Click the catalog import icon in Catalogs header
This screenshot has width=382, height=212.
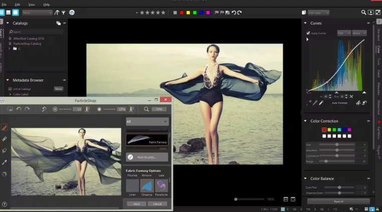tap(59, 23)
